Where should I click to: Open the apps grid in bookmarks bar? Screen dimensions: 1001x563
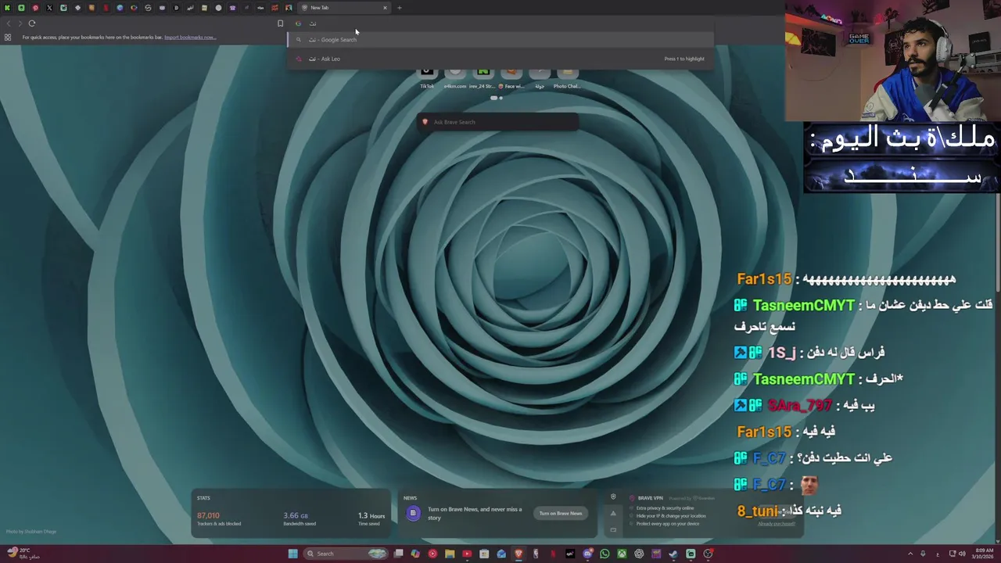8,37
